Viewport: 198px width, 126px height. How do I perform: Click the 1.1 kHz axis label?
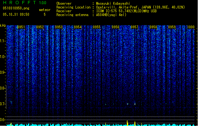(3, 41)
